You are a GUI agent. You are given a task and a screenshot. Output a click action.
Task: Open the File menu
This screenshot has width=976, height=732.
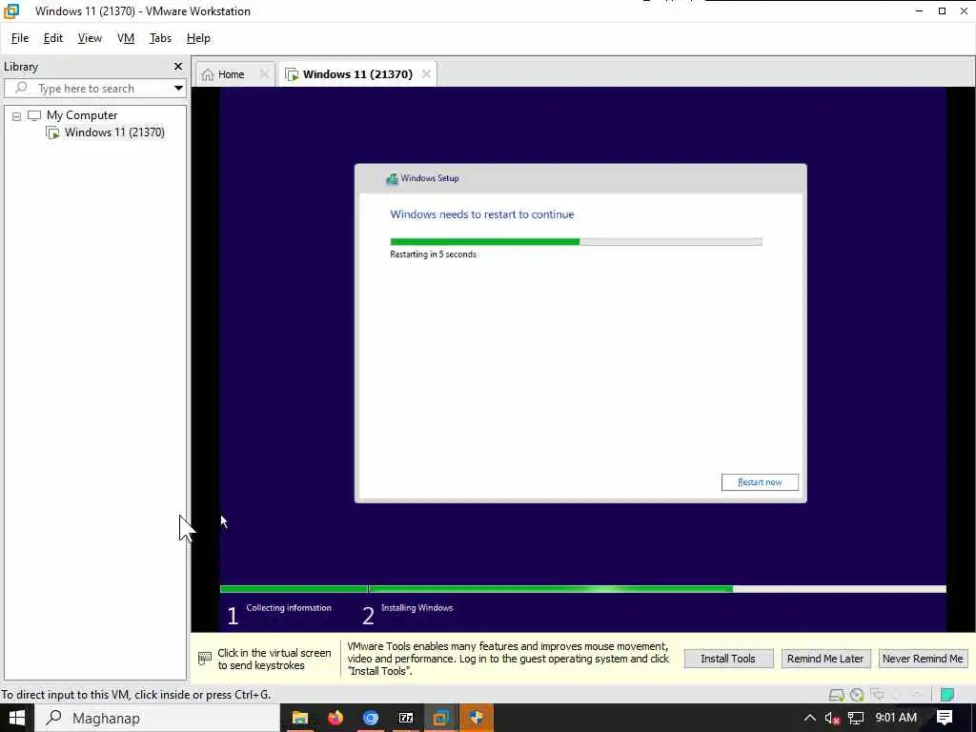tap(20, 38)
